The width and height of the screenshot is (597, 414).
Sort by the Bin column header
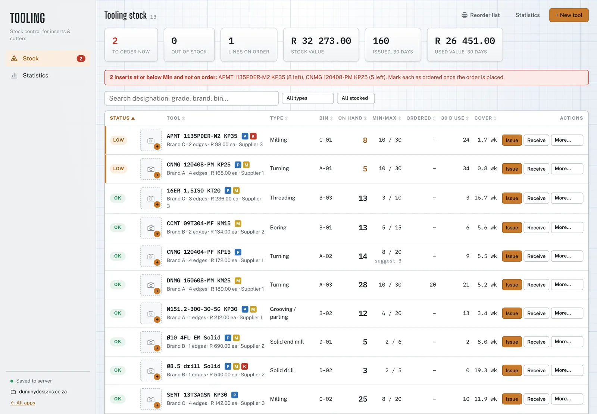[x=326, y=118]
